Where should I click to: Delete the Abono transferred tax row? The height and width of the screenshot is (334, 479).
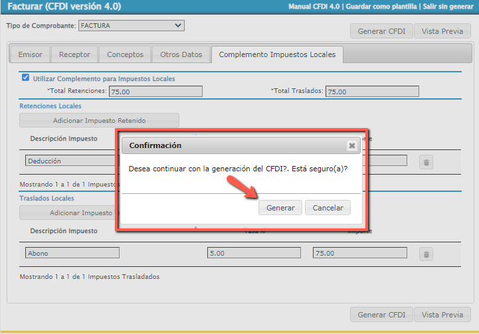(x=427, y=254)
